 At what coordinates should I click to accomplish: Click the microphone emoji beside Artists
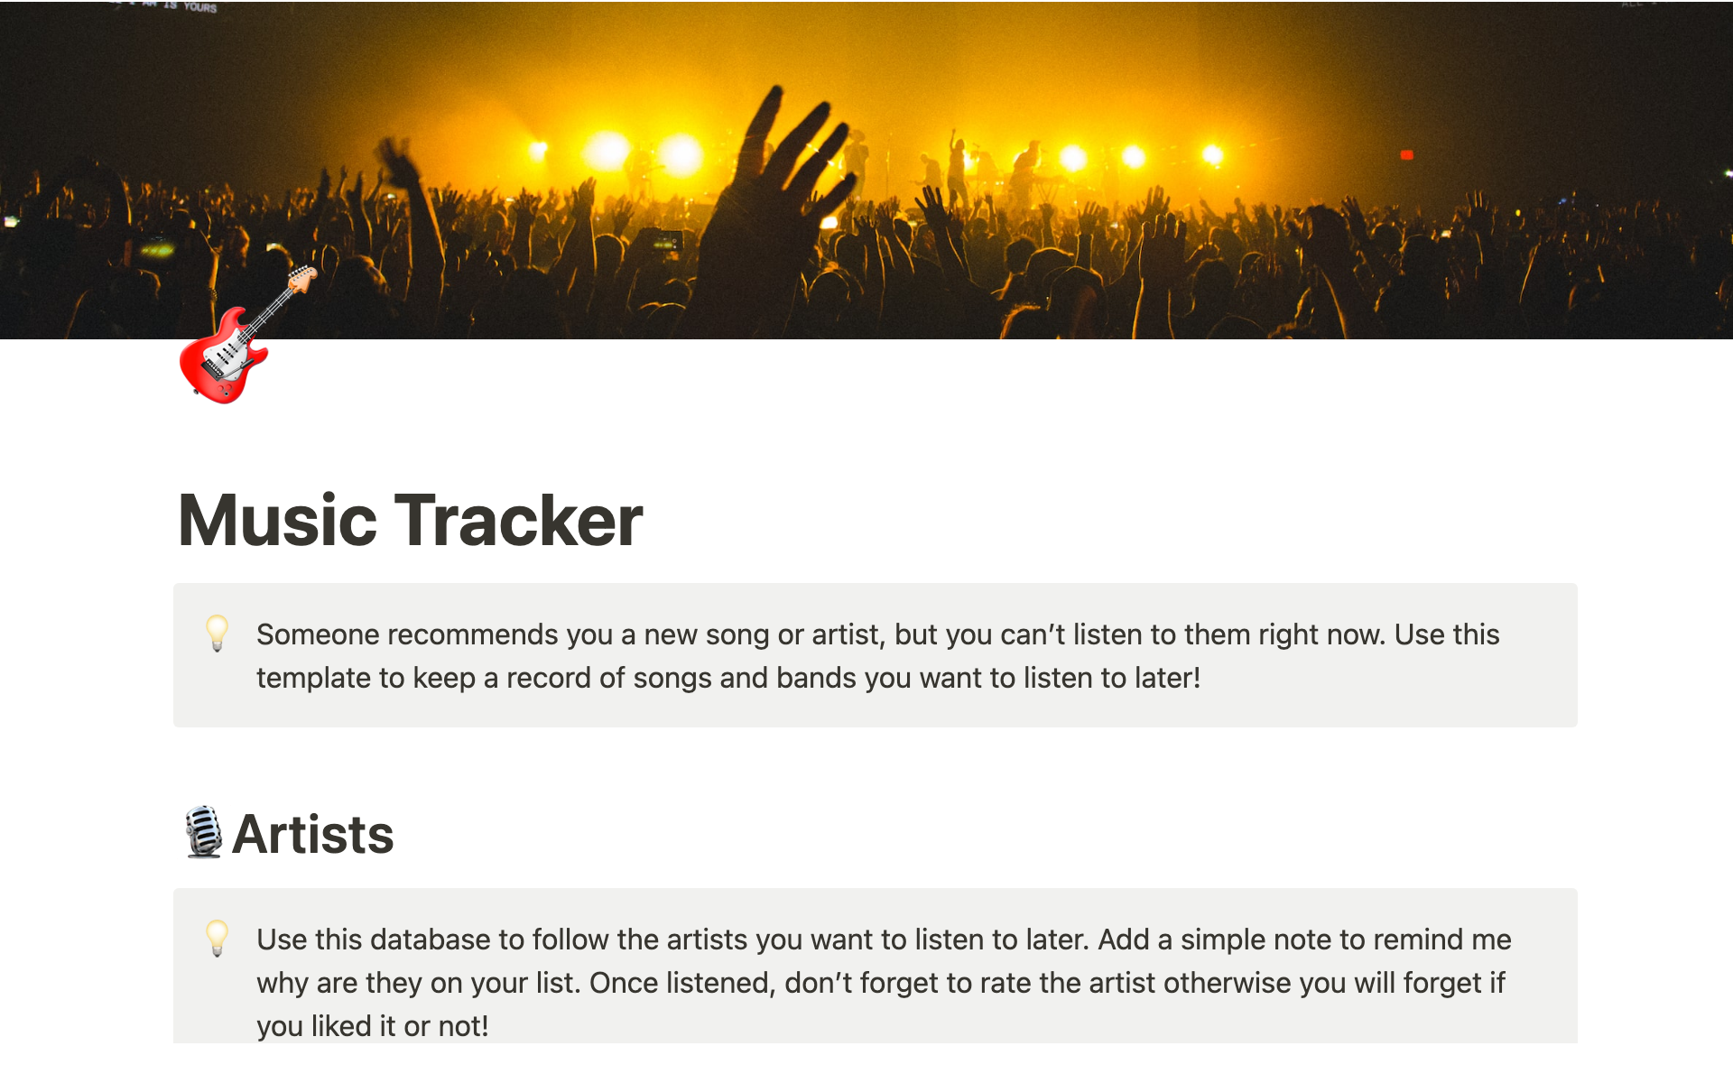(x=203, y=832)
